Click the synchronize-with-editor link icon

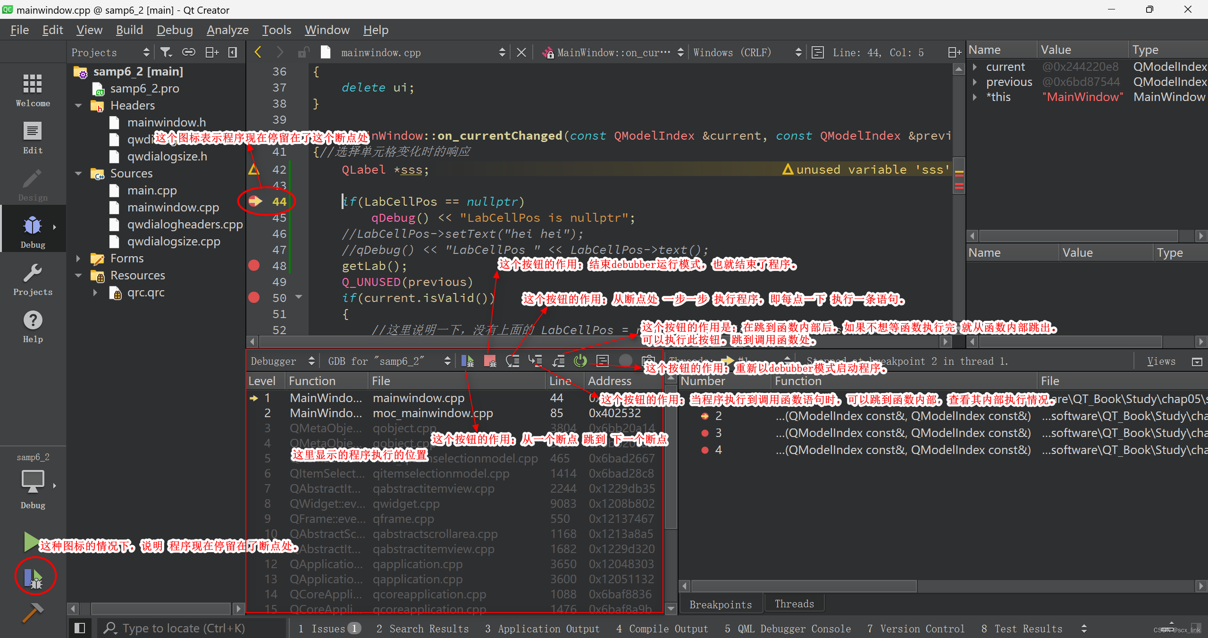188,52
